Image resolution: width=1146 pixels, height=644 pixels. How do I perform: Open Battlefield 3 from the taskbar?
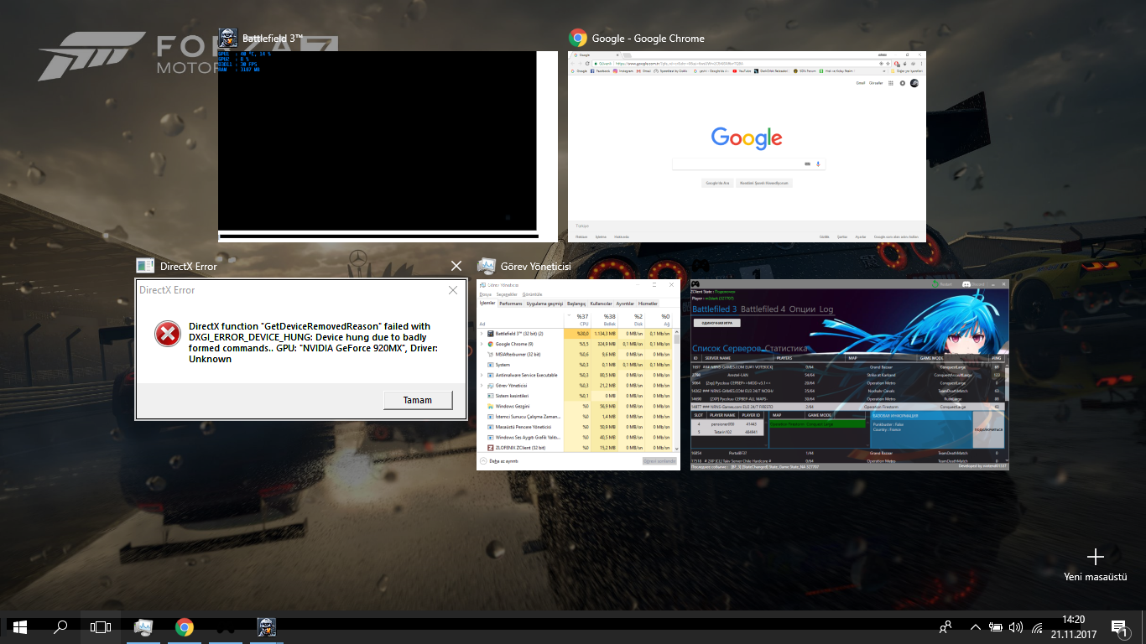point(266,626)
